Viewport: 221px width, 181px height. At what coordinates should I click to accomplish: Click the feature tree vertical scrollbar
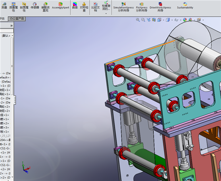pos(12,66)
